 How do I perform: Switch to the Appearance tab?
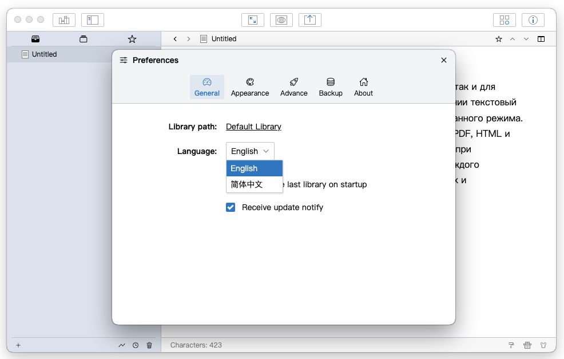[250, 87]
